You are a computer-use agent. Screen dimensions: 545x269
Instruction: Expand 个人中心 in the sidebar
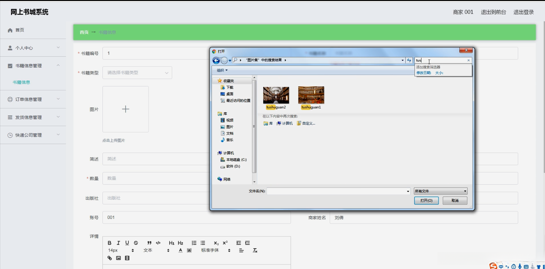[x=33, y=48]
